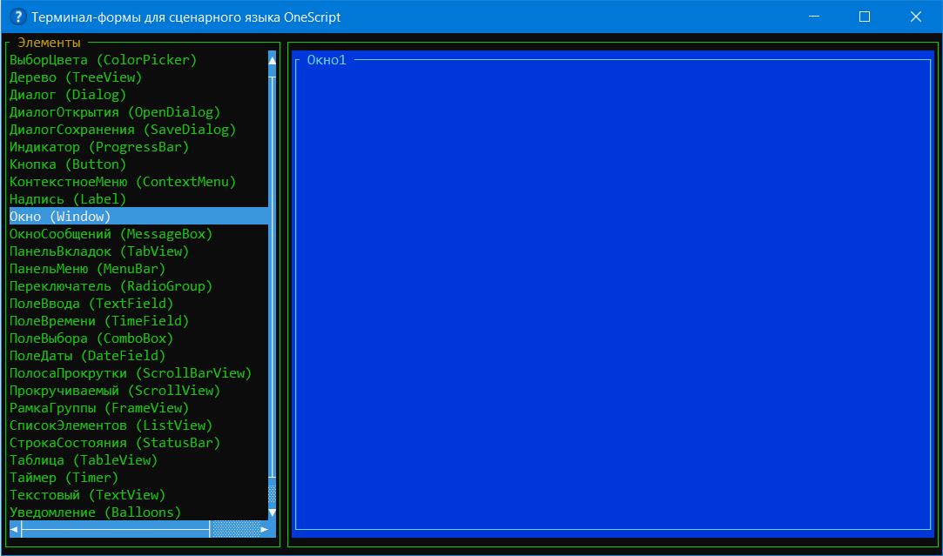The width and height of the screenshot is (943, 556).
Task: Select Переключатель (RadioGroup) from list
Action: (x=111, y=286)
